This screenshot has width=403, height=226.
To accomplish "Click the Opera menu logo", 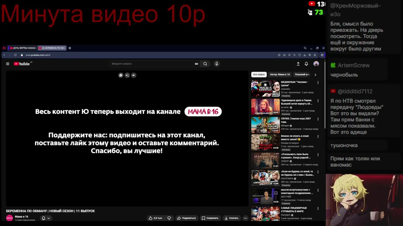I will (x=4, y=48).
